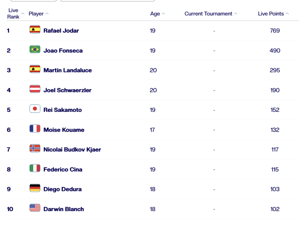Click Austria flag beside Joel Schwaerzler
The height and width of the screenshot is (226, 299).
[x=35, y=89]
